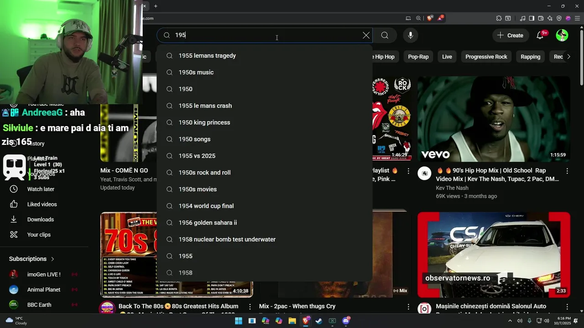Pick the "1955 vs 2025" suggestion

pos(265,156)
